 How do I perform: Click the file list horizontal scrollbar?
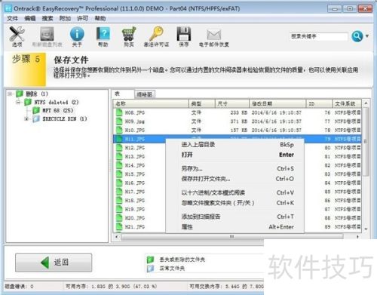(231, 237)
